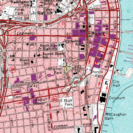Click the Radio Tower label
Image resolution: width=133 pixels, height=133 pixels.
[40, 102]
